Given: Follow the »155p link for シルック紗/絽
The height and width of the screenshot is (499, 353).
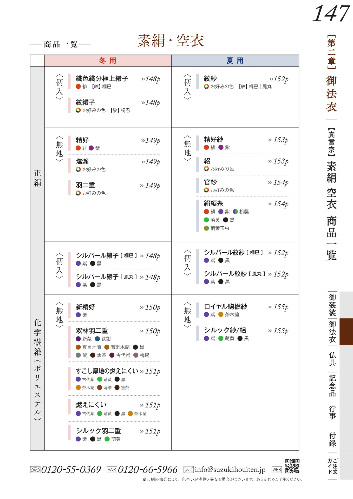Looking at the screenshot, I should click(x=278, y=331).
